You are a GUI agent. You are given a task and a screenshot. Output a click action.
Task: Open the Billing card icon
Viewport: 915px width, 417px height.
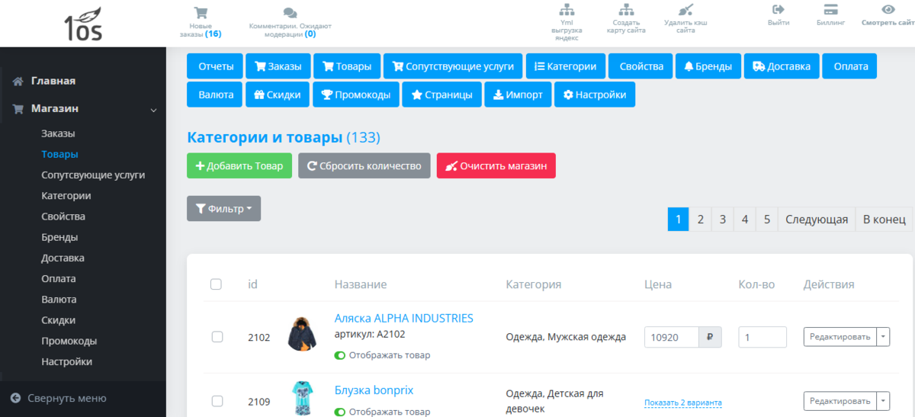831,10
